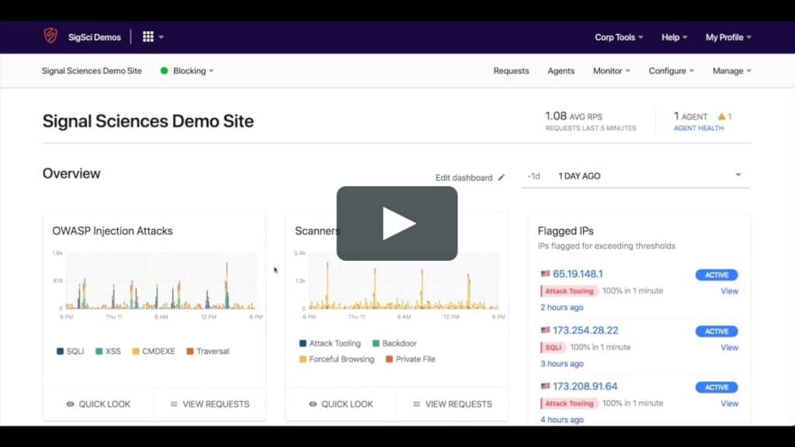View requests for Scanners card
The width and height of the screenshot is (795, 447).
[453, 404]
